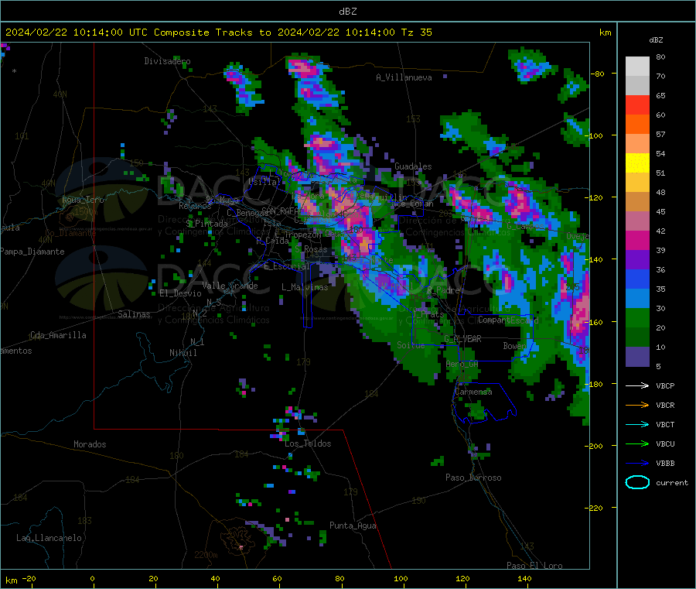Select the purple 36-39 dBZ swatch
Image resolution: width=696 pixels, height=589 pixels.
pyautogui.click(x=637, y=260)
